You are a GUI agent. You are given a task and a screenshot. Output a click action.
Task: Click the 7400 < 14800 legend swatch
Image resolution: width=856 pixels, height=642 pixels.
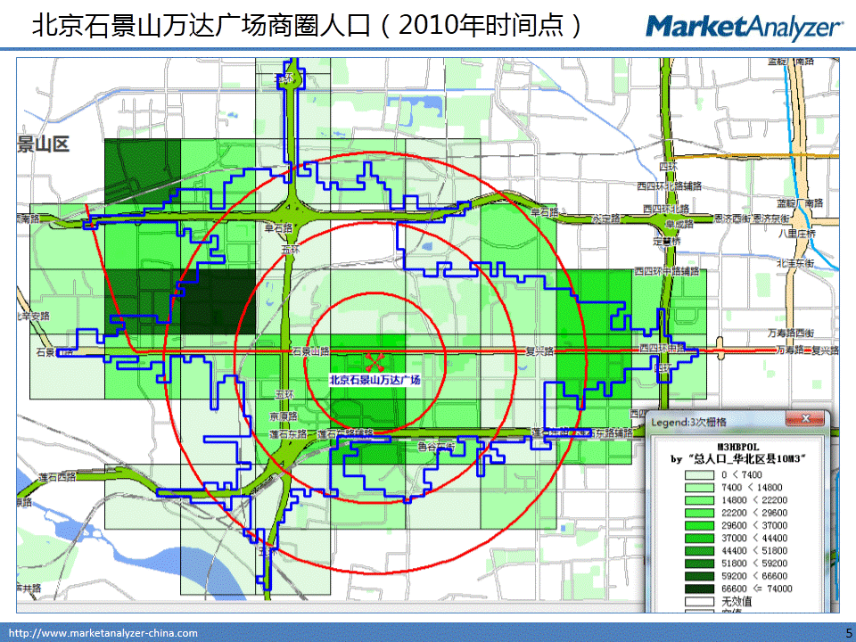coord(701,489)
